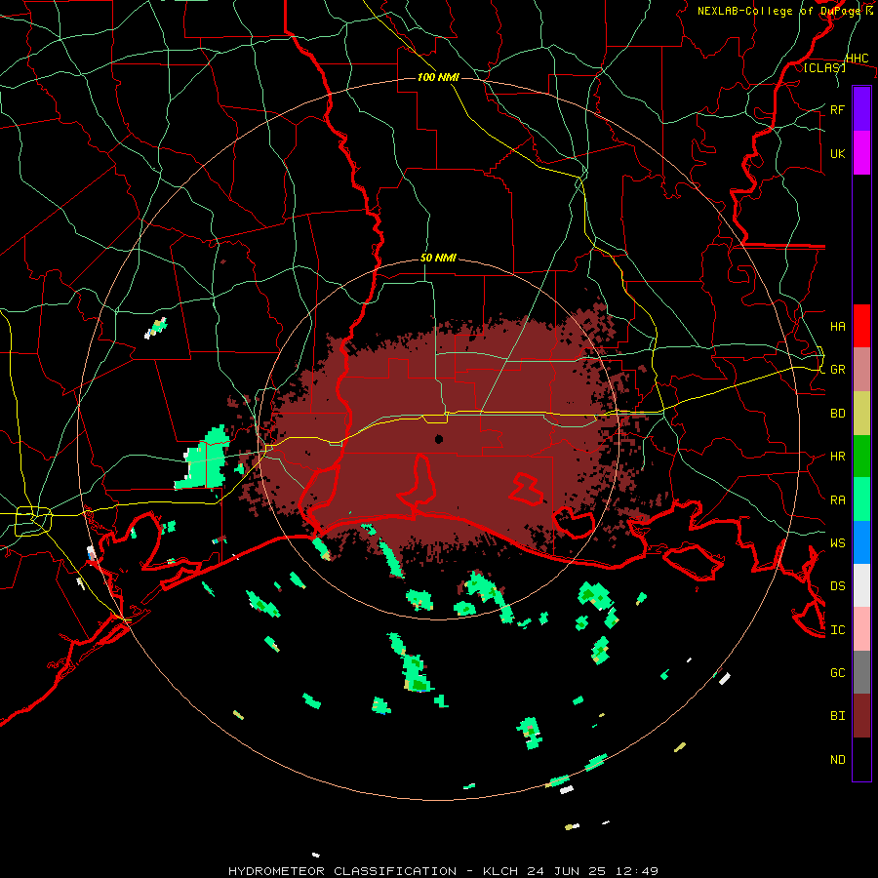Screen dimensions: 878x878
Task: Click the RF legend label
Action: (837, 109)
